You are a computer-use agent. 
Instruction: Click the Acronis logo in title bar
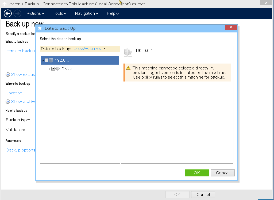5,4
